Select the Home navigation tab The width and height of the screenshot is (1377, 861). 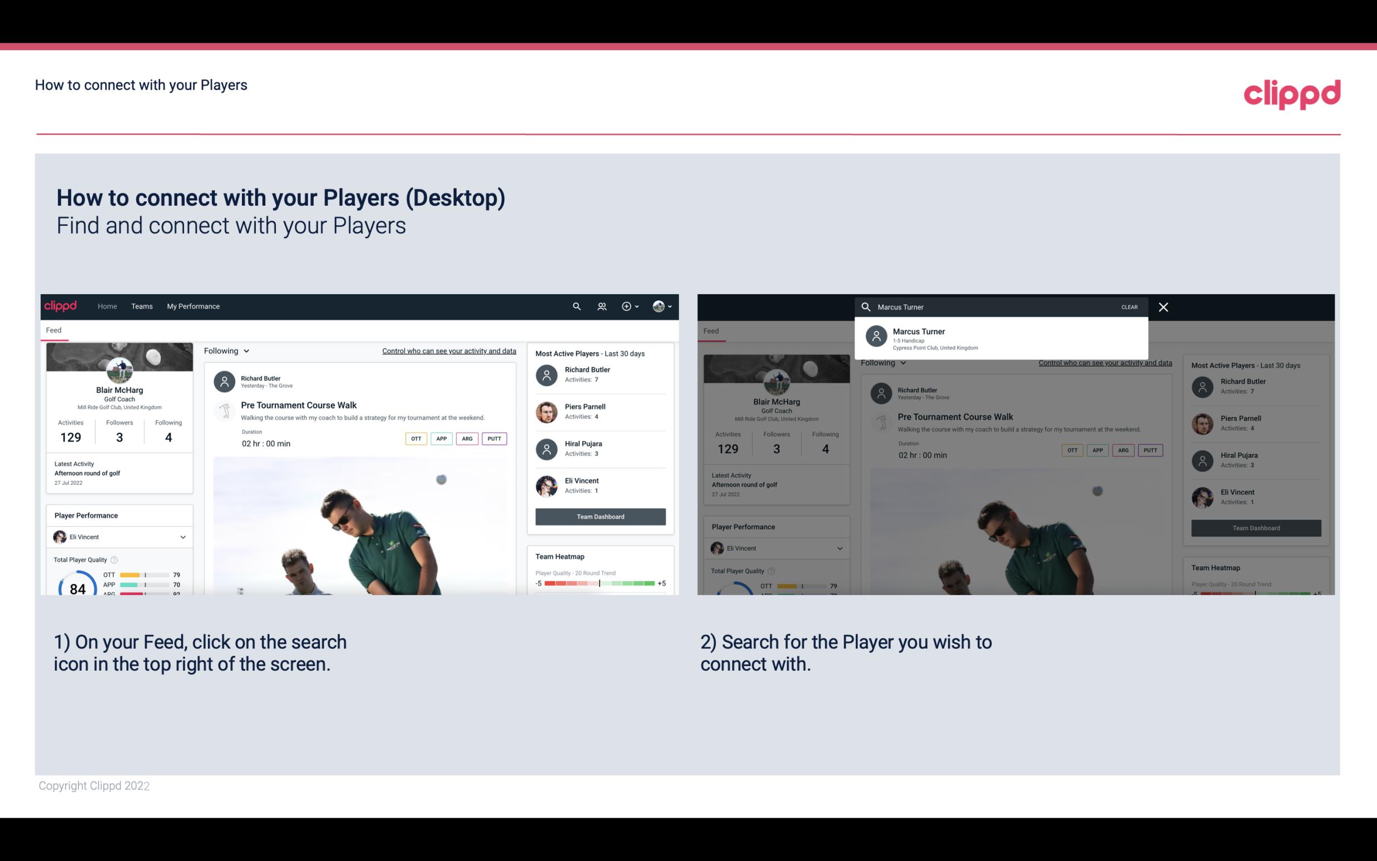tap(107, 305)
